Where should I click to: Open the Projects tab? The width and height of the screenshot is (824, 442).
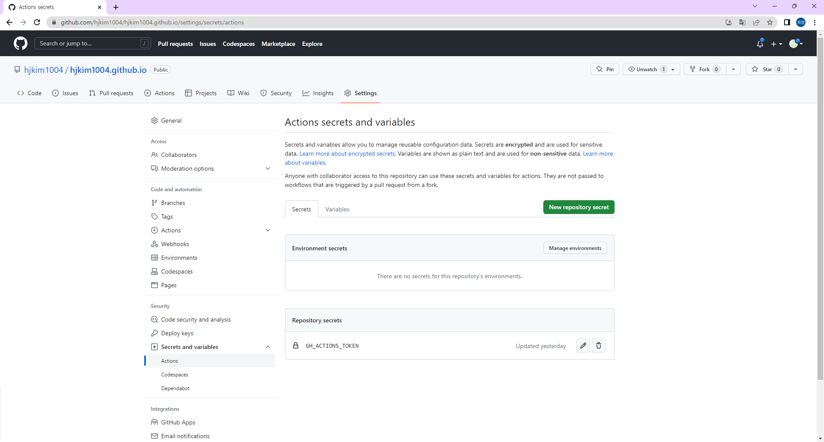pos(201,93)
